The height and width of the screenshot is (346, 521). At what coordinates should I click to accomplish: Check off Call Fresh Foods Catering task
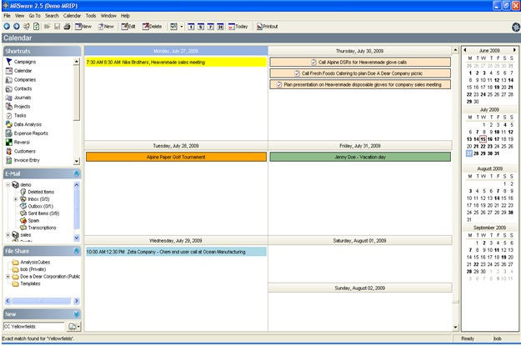(297, 73)
